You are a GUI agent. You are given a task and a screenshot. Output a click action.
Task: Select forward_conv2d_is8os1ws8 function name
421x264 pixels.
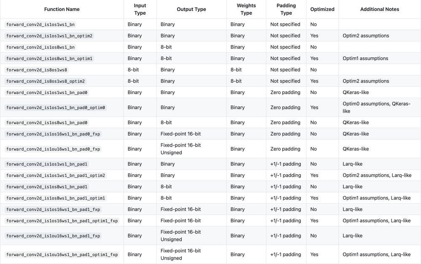click(x=37, y=70)
